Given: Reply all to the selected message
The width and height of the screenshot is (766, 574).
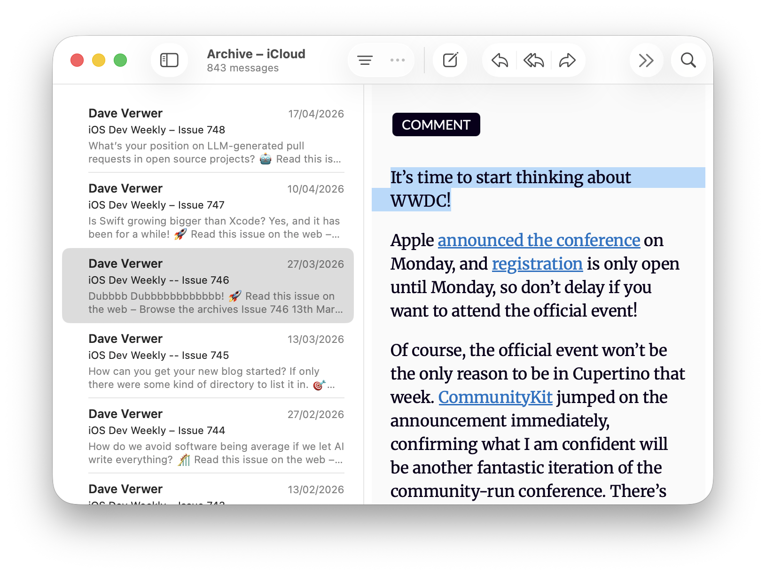Looking at the screenshot, I should point(534,60).
